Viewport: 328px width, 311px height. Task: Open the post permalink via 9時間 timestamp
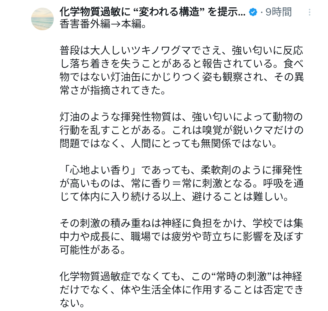(x=278, y=12)
